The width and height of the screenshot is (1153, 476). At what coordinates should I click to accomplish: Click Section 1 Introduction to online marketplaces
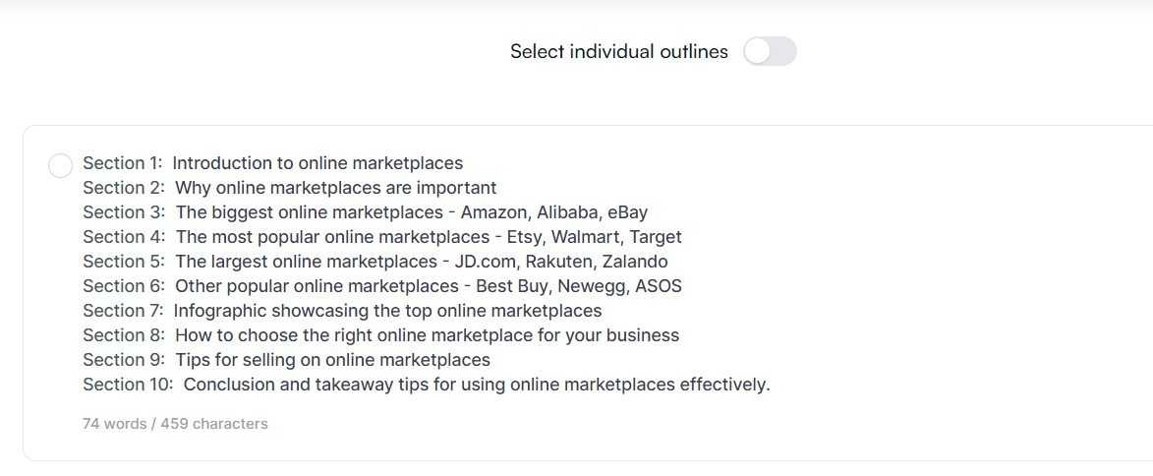(273, 163)
